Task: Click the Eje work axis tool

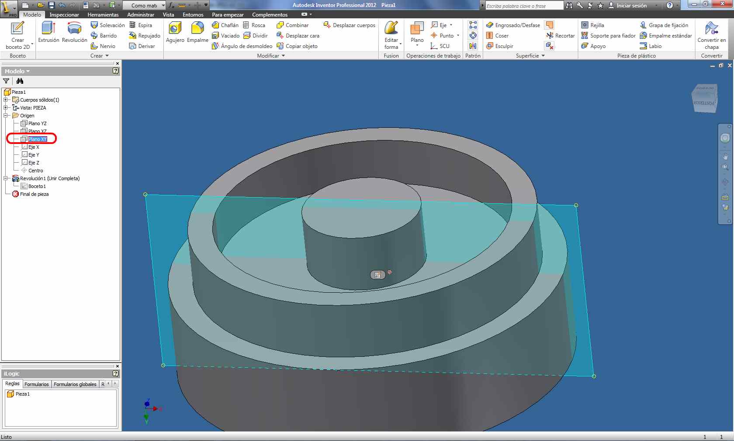Action: (x=441, y=25)
